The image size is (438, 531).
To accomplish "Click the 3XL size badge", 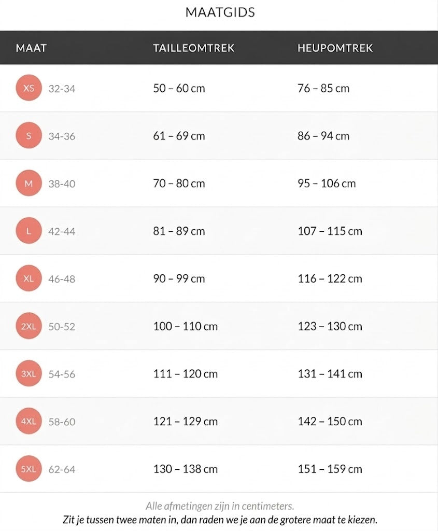I will (x=29, y=374).
